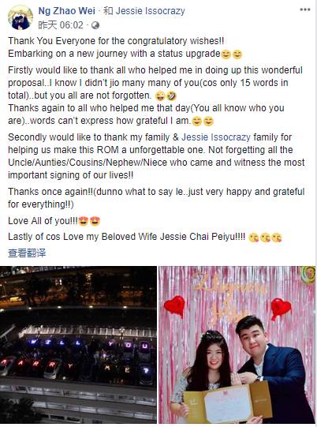Click smiling emojis after 'status upgrade'
This screenshot has width=317, height=427.
232,54
